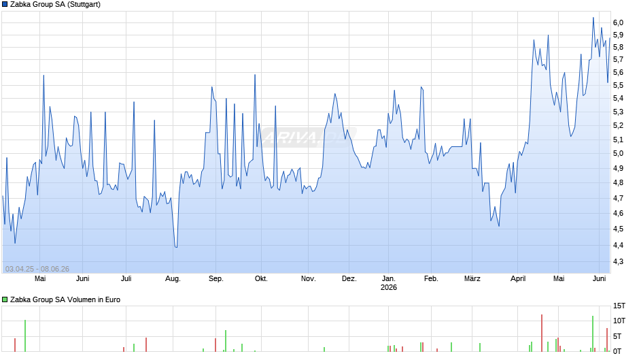Click the tall red volume bar in late April
The image size is (639, 358).
(542, 333)
